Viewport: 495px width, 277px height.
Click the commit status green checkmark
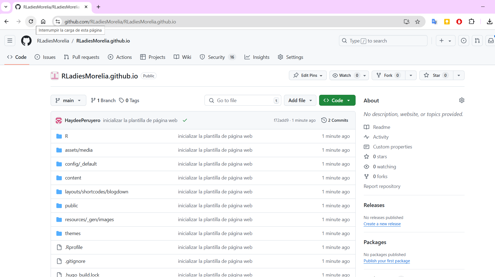(x=185, y=120)
